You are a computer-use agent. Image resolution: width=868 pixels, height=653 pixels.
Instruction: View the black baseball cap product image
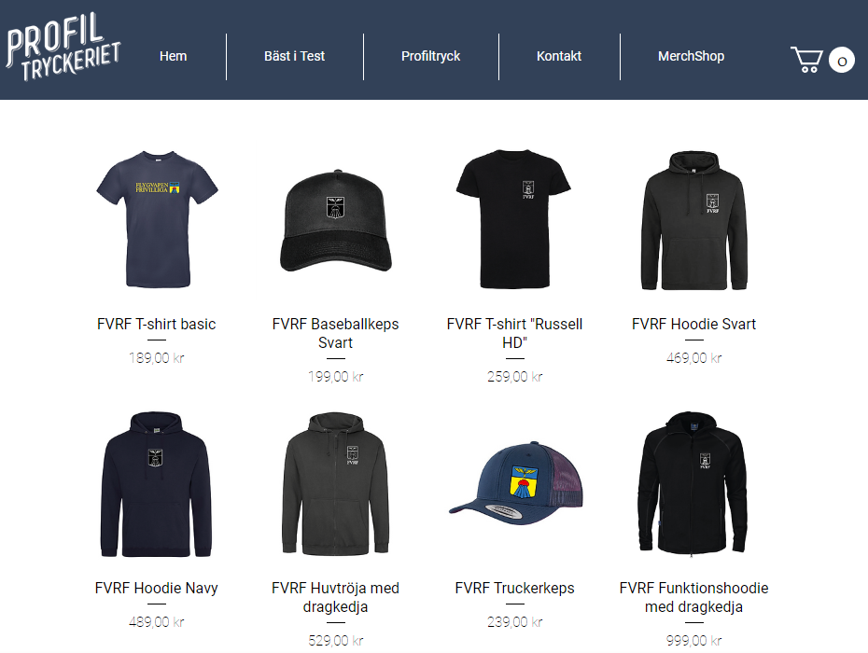point(335,221)
